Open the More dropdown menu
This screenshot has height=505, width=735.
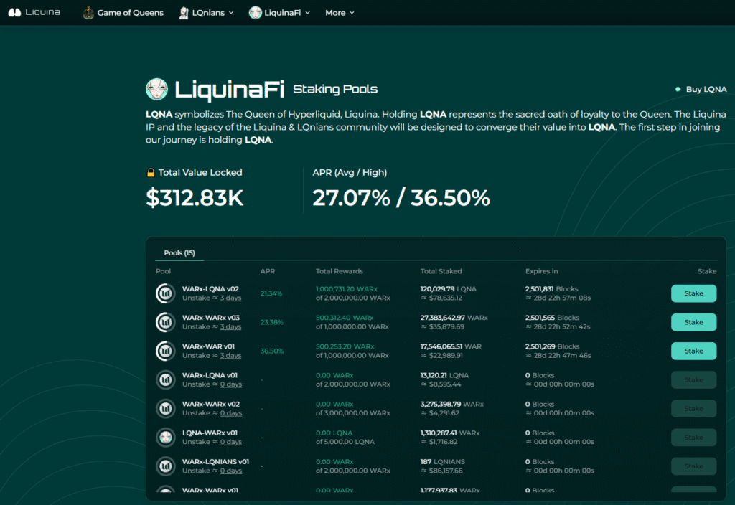(340, 12)
